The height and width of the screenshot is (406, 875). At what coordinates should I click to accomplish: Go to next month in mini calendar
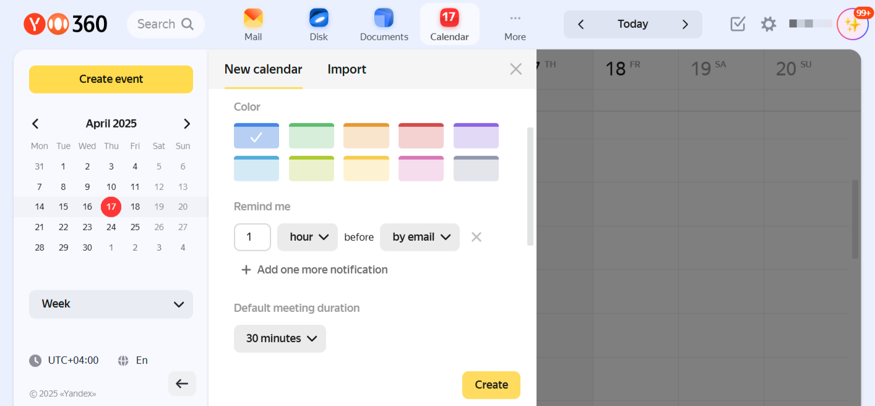[187, 124]
